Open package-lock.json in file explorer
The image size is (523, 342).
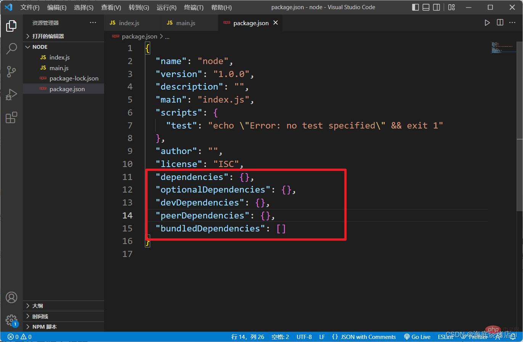[x=74, y=79]
